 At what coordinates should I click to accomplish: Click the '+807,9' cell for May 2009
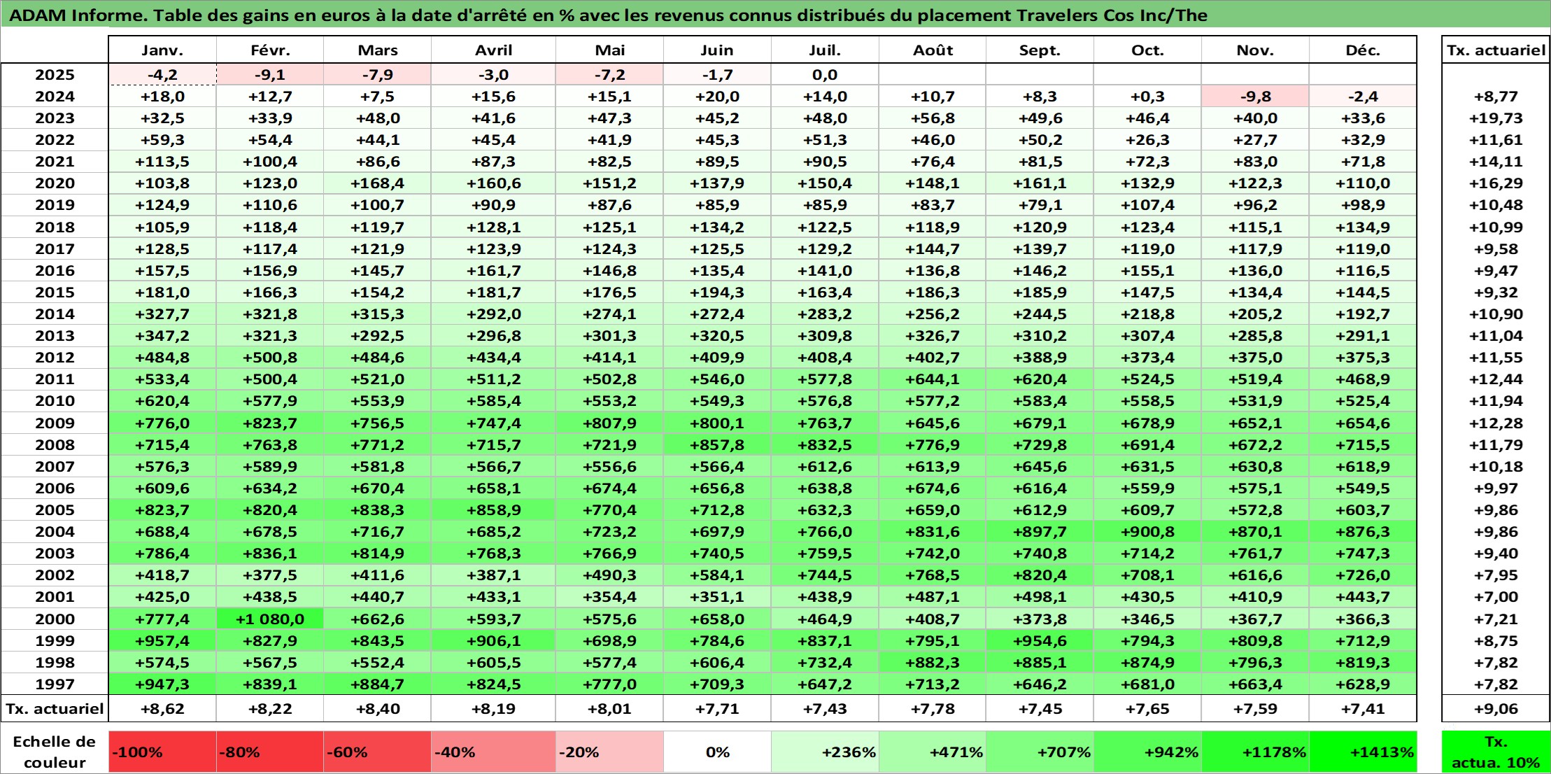click(609, 423)
